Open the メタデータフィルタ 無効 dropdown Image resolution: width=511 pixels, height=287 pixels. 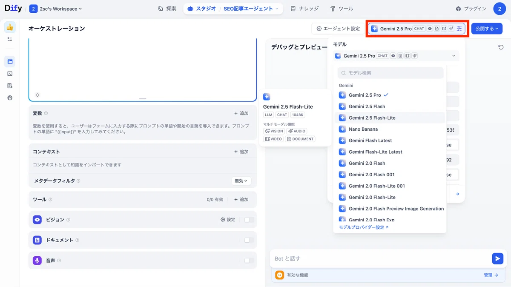tap(241, 181)
